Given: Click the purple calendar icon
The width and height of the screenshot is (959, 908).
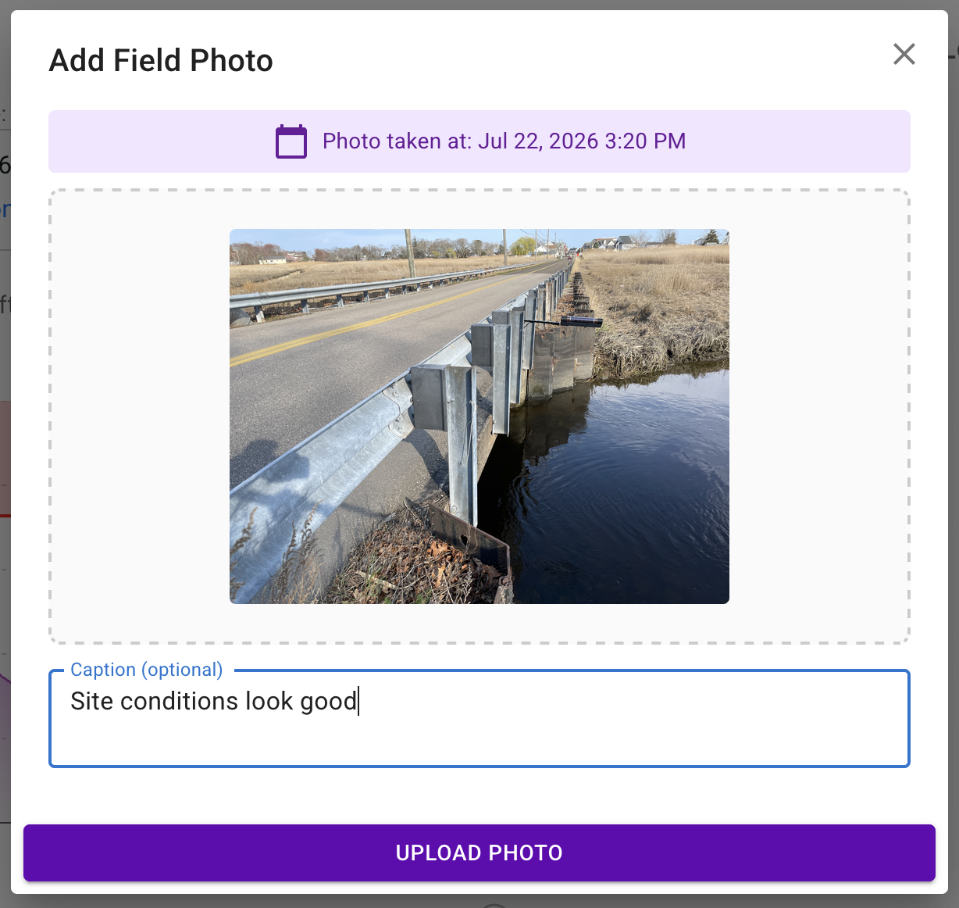Looking at the screenshot, I should [291, 141].
